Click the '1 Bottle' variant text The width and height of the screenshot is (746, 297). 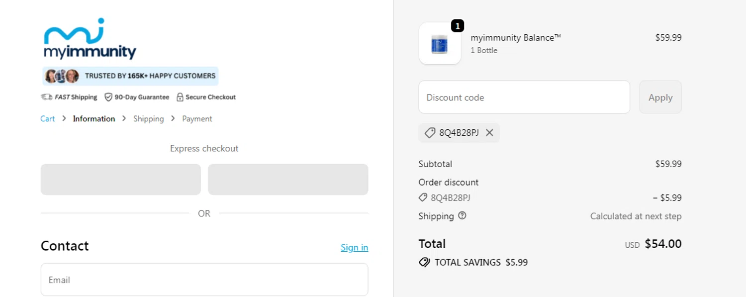click(484, 50)
